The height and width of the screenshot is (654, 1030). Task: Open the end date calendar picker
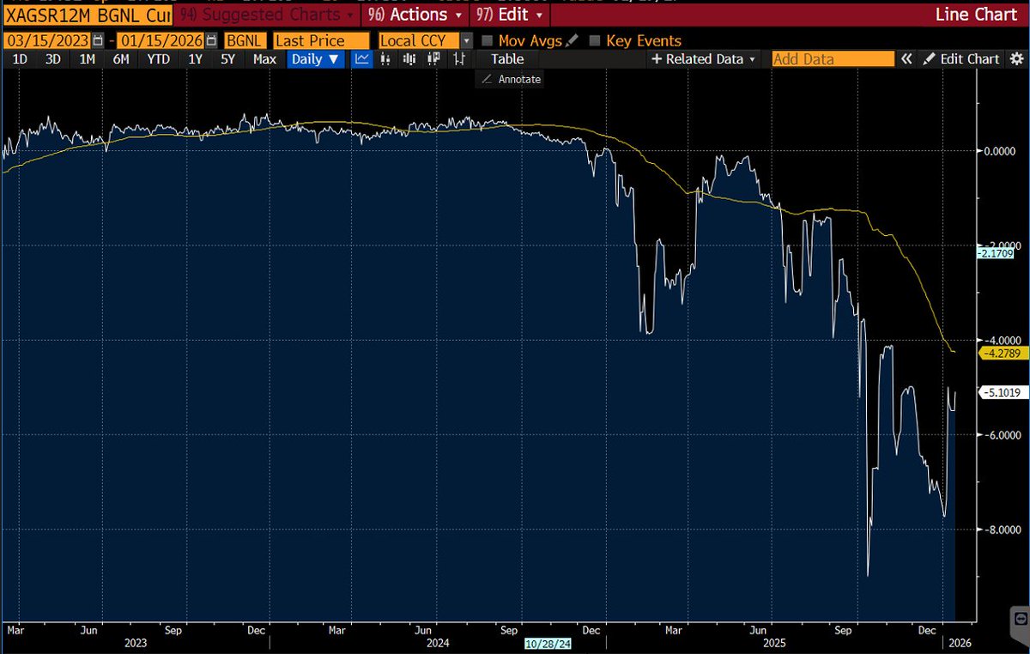tap(212, 40)
